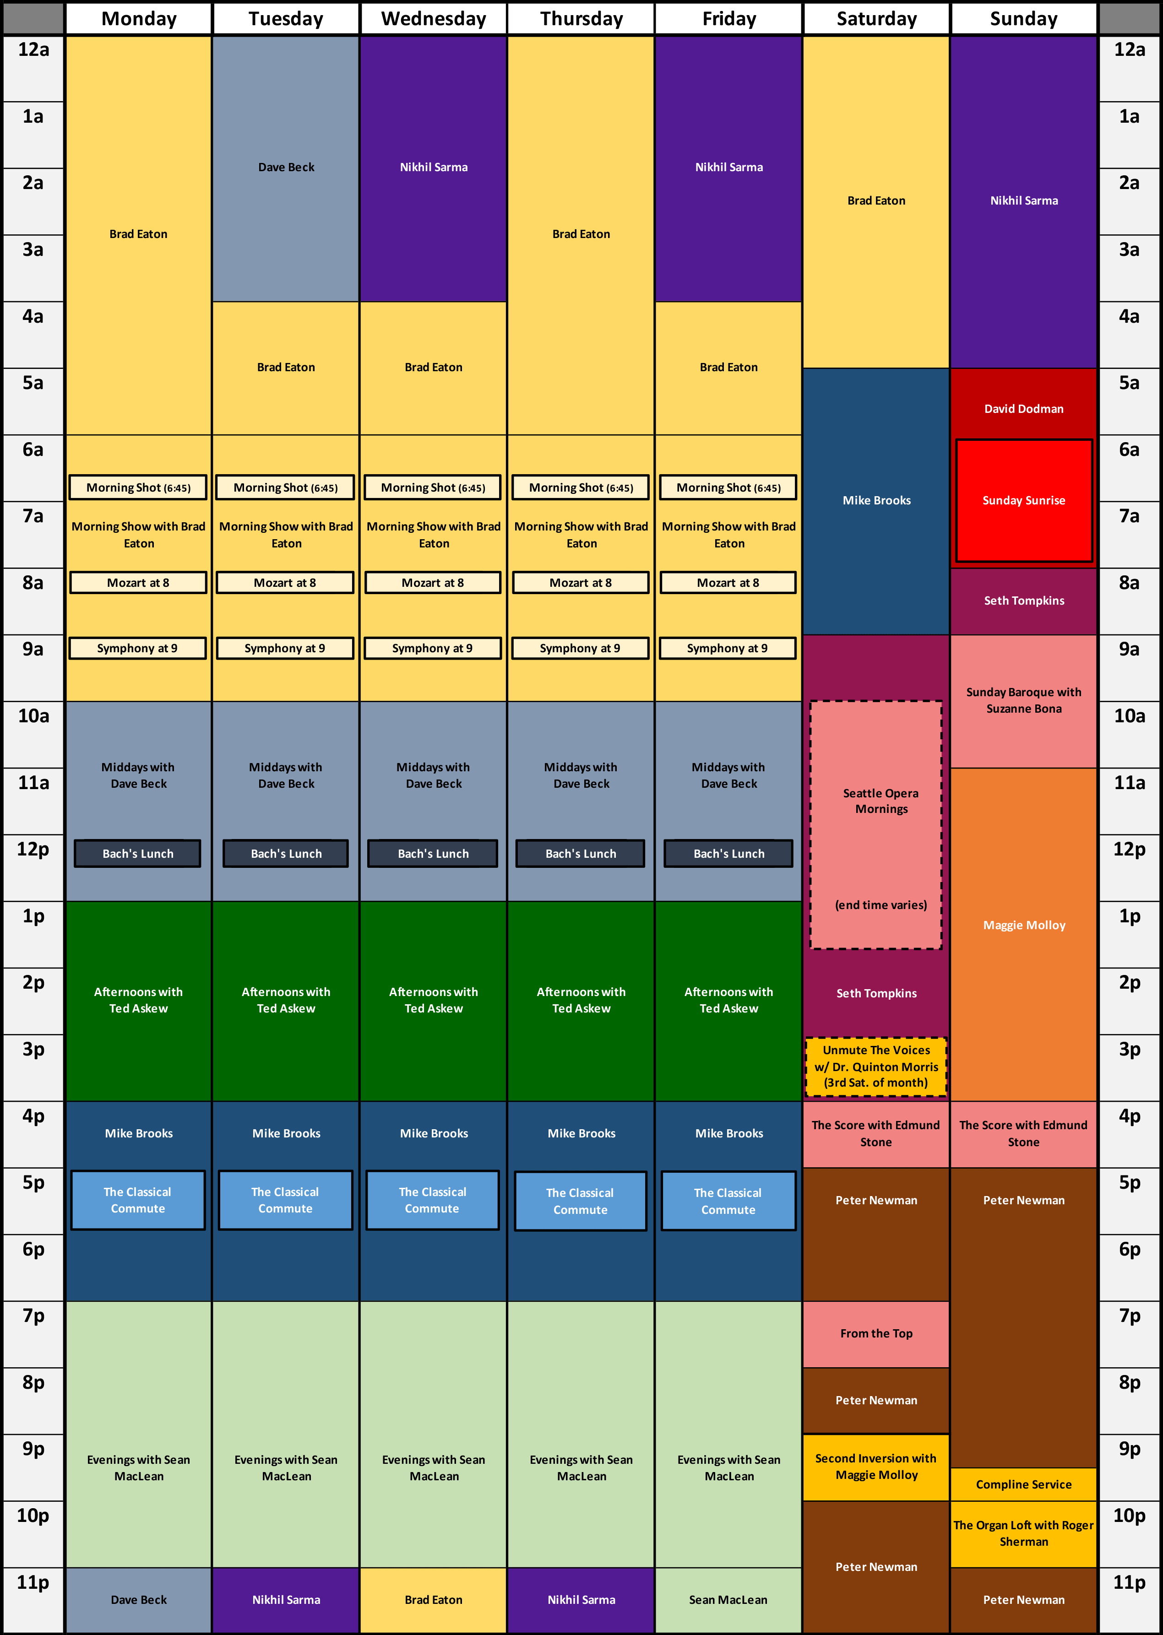1163x1635 pixels.
Task: Select the Saturday column header
Action: [x=876, y=19]
